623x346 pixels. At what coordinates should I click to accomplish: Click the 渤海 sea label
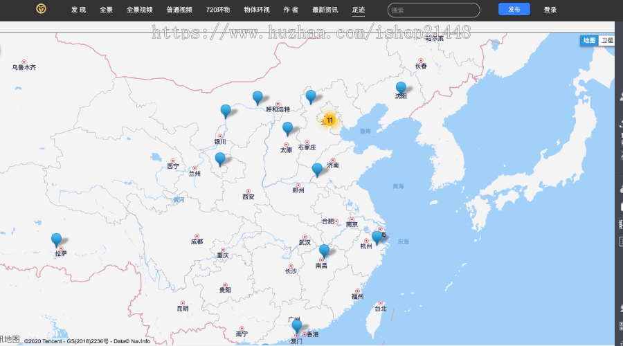point(365,131)
